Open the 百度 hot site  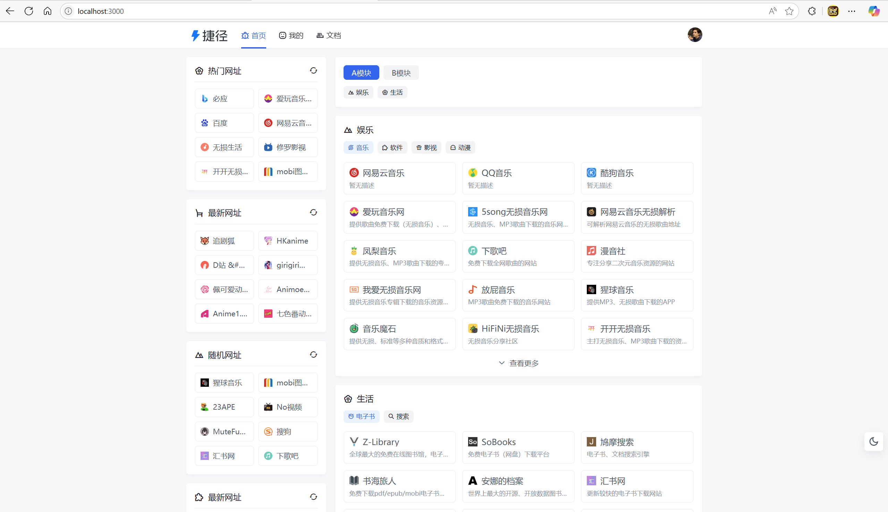coord(224,123)
